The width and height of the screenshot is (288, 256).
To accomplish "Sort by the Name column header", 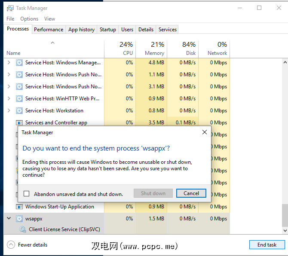I will (x=54, y=49).
